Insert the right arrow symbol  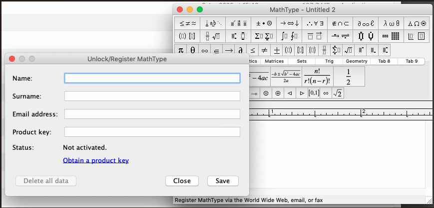pos(229,50)
